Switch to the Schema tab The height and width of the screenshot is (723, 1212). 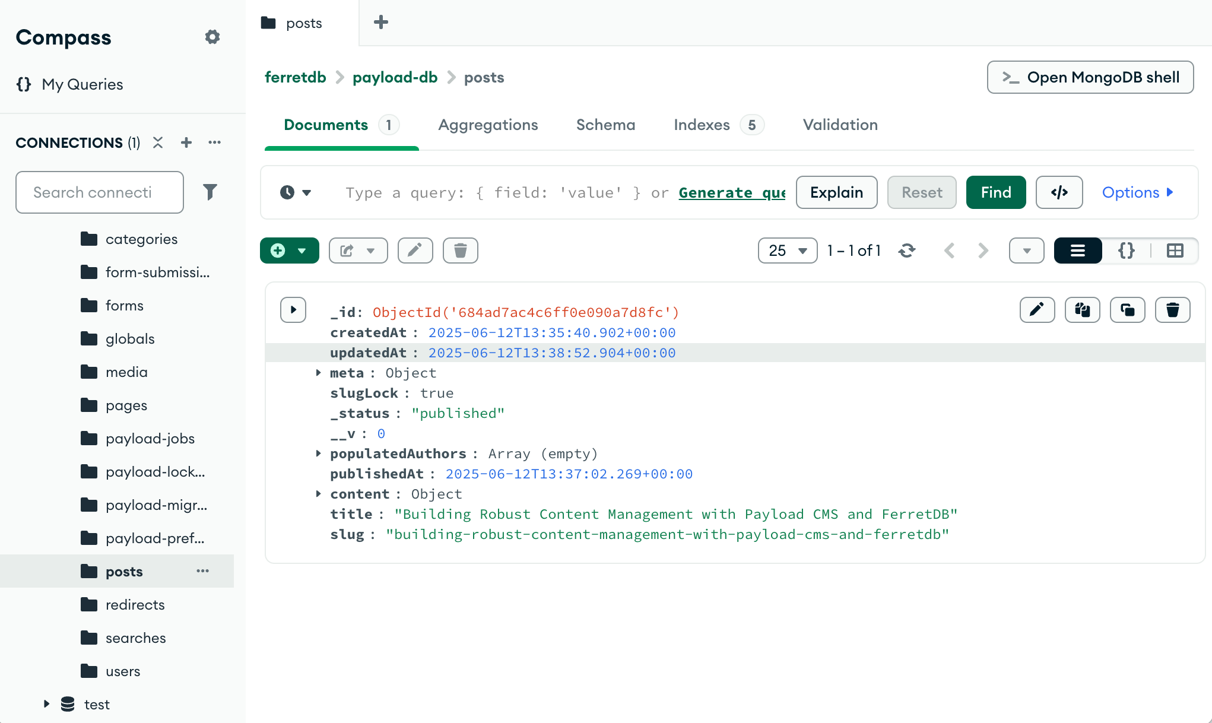(605, 125)
